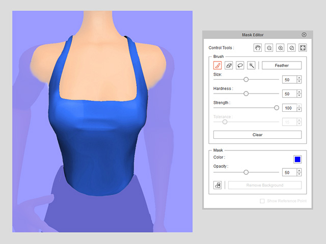
Task: Click the Clear button
Action: click(x=257, y=135)
